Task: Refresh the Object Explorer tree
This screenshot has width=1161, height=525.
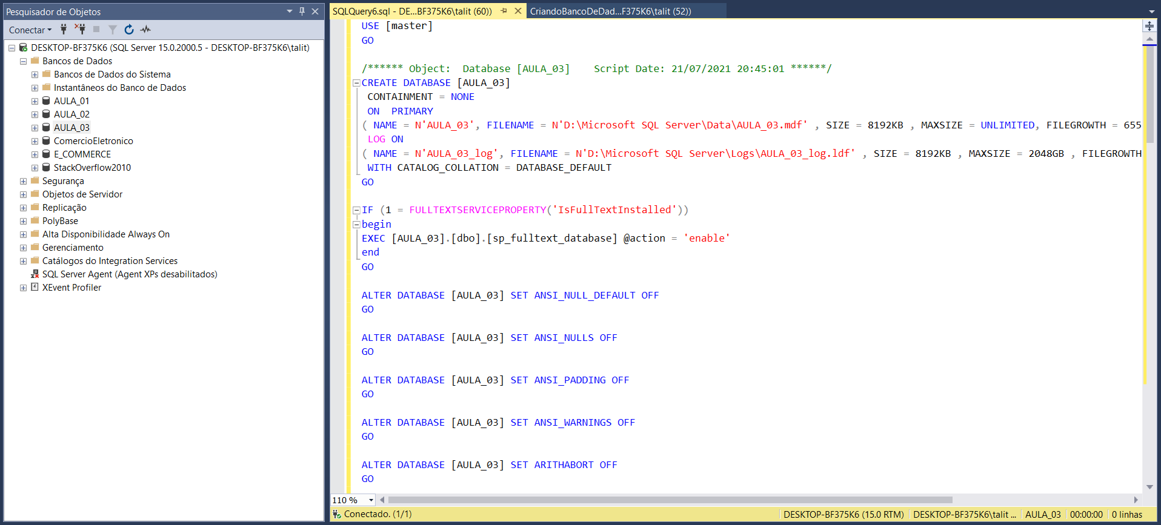Action: pos(129,29)
